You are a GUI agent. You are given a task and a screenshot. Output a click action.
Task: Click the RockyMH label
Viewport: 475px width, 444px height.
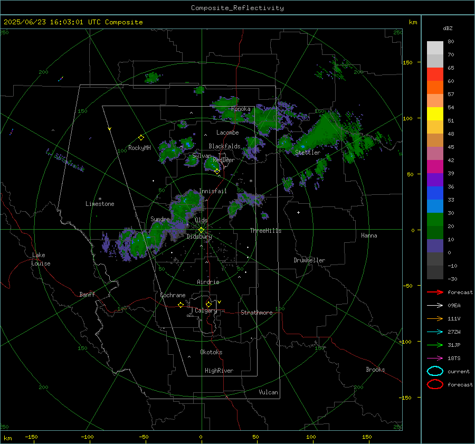[x=139, y=148]
